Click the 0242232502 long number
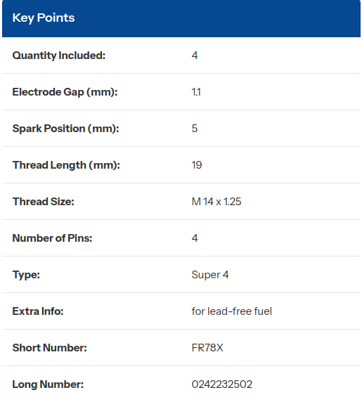Viewport: 362px width, 402px height. tap(222, 384)
